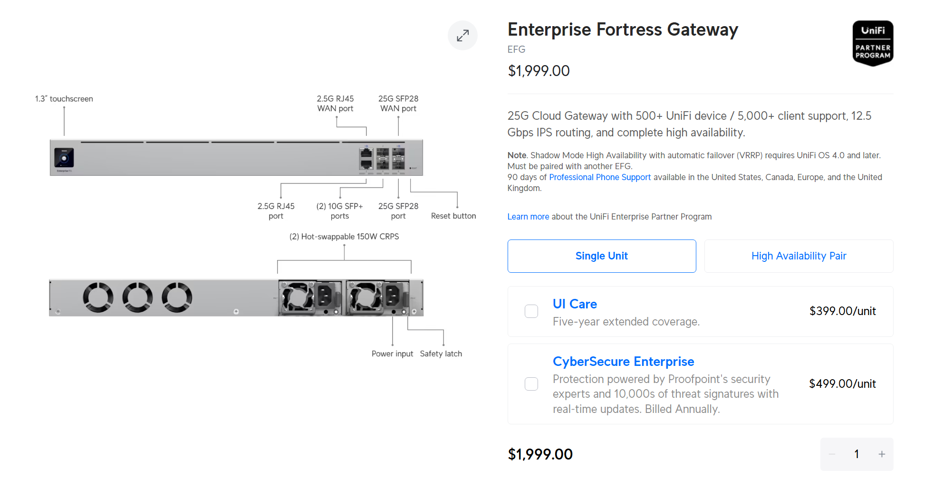This screenshot has width=943, height=479.
Task: Open the CyberSecure Enterprise title link
Action: 623,362
